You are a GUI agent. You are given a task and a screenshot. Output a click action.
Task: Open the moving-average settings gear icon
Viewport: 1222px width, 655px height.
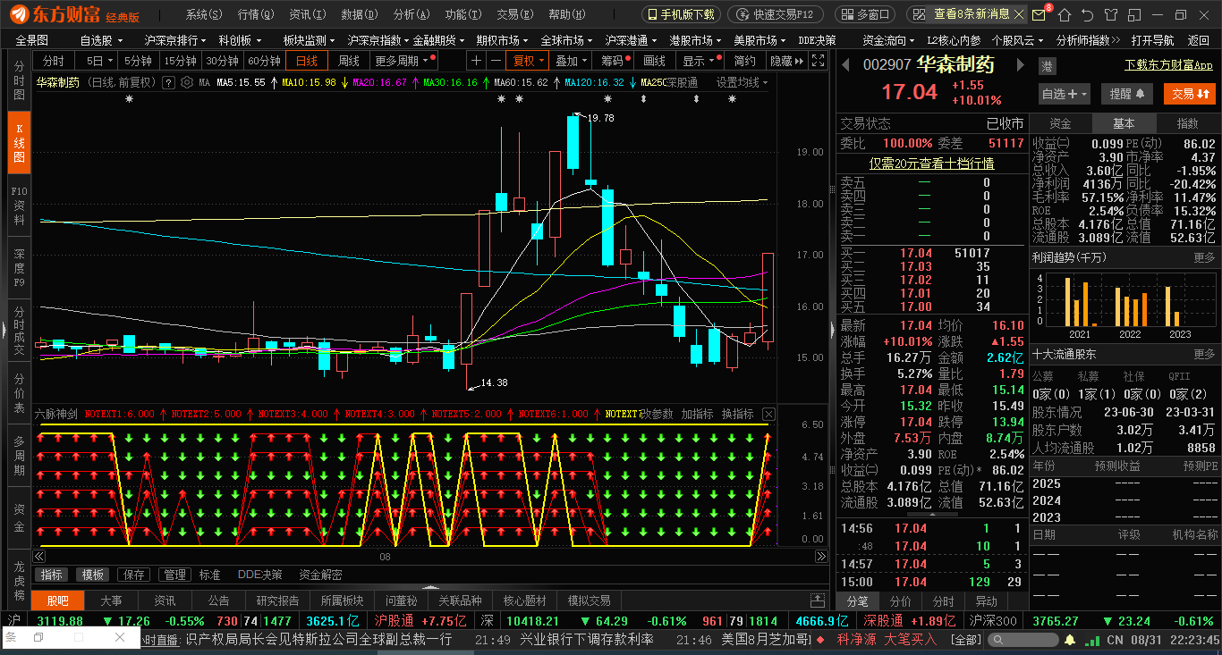pos(187,81)
